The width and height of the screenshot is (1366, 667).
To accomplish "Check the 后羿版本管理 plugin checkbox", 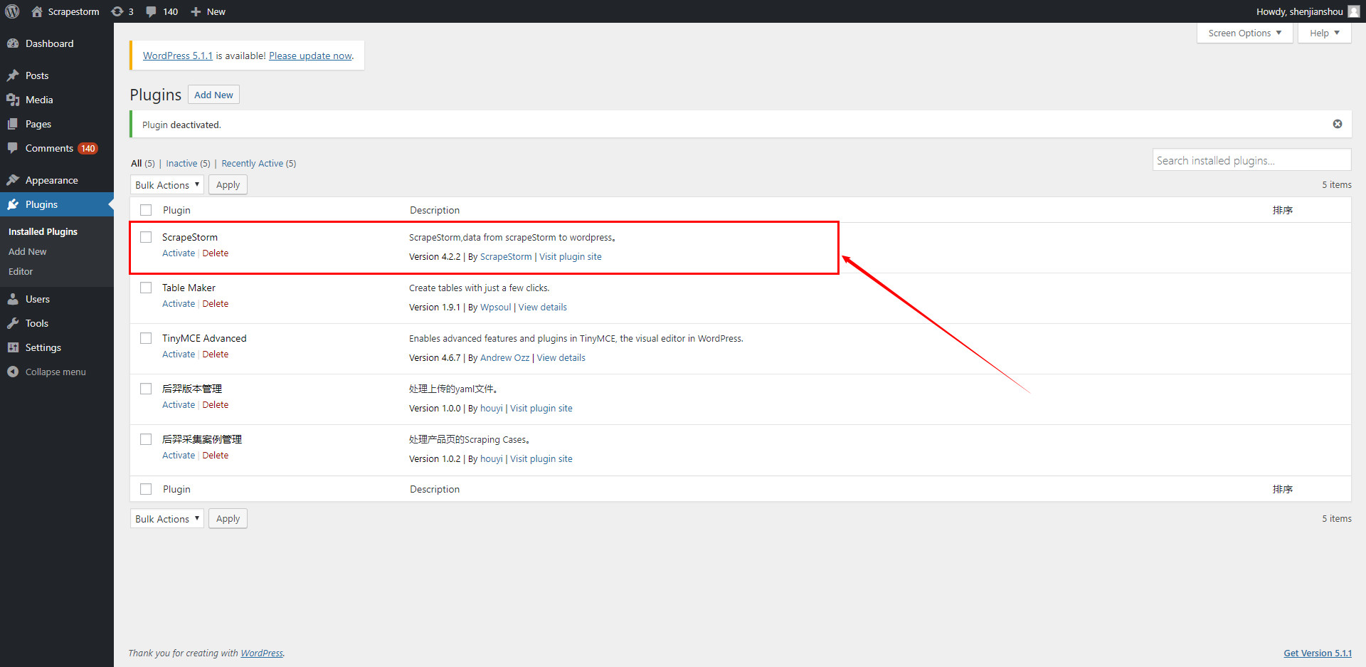I will [146, 389].
